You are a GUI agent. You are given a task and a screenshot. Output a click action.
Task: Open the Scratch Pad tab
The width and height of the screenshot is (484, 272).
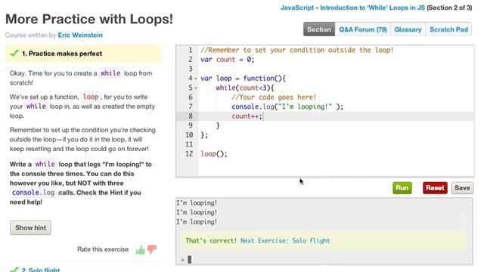coord(448,29)
